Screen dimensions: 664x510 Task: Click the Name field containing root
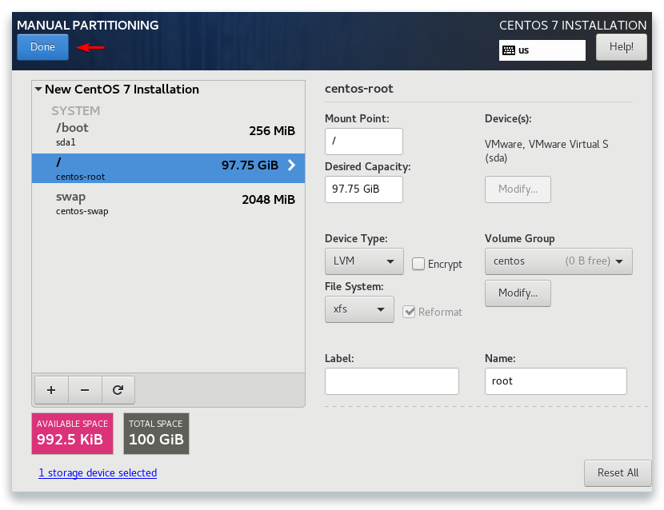pos(555,381)
